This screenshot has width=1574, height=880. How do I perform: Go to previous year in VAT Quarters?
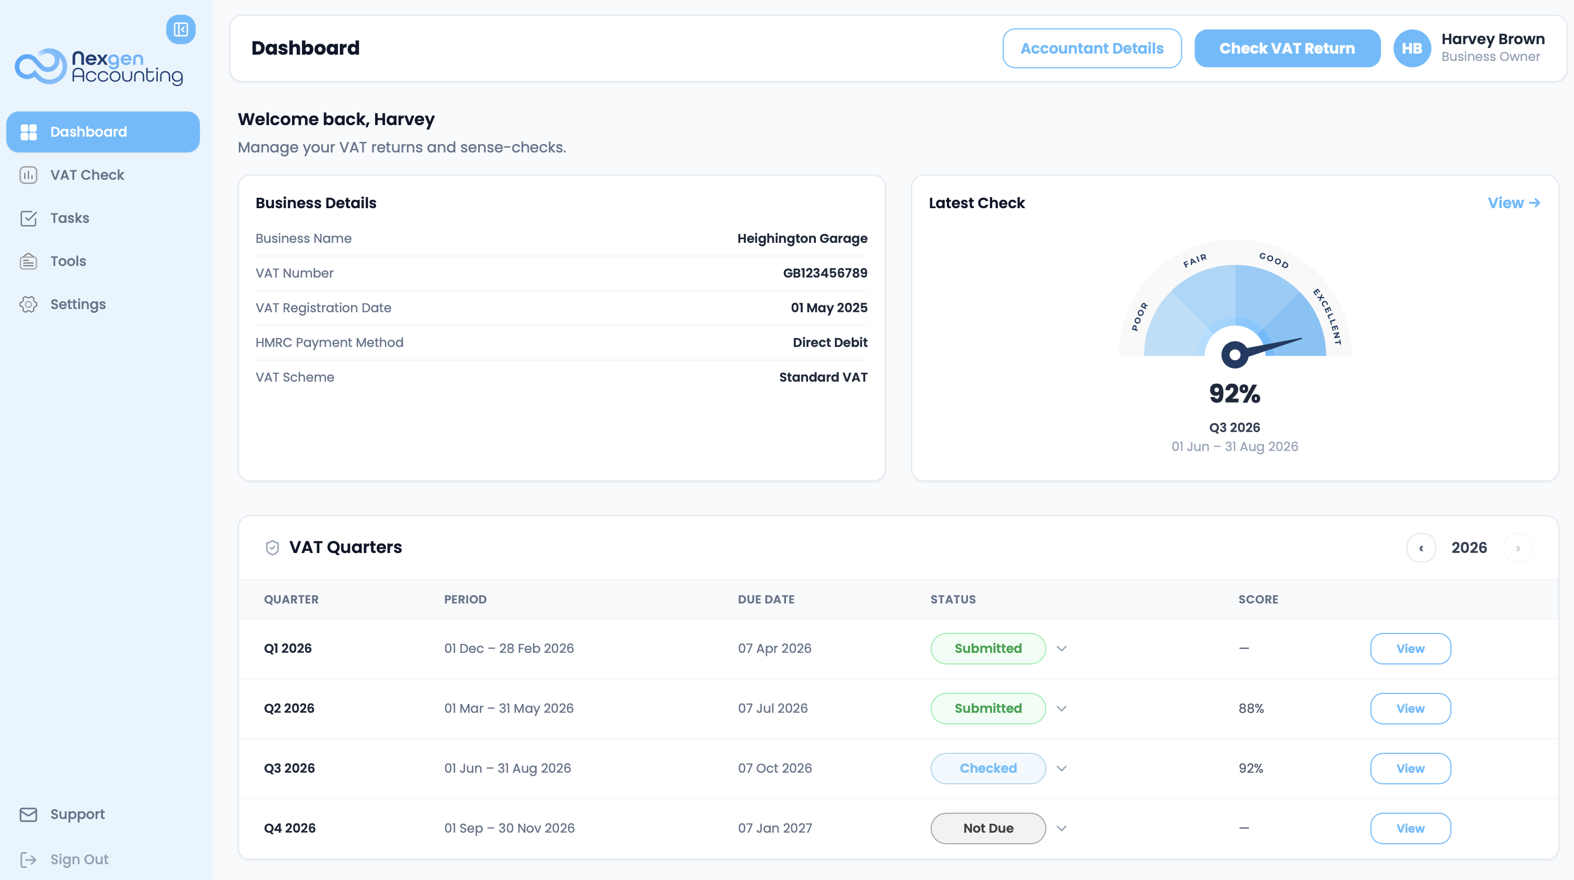click(1421, 548)
